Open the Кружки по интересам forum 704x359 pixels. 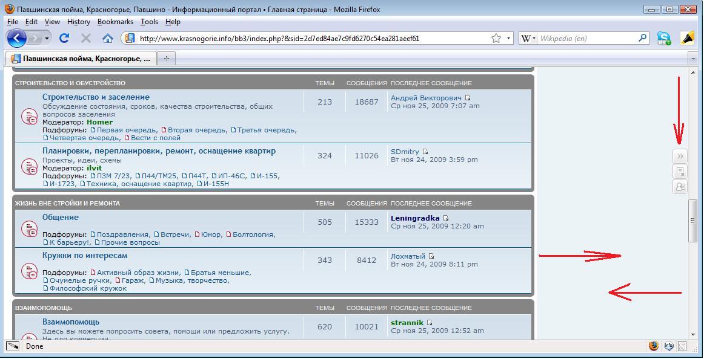tap(85, 256)
